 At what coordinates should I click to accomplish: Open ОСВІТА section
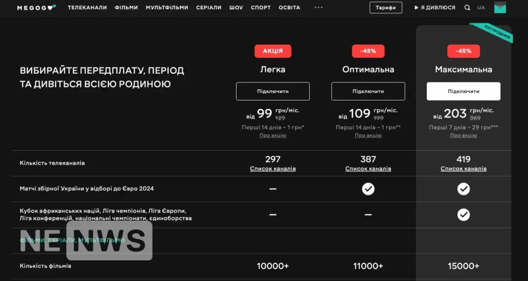(289, 7)
